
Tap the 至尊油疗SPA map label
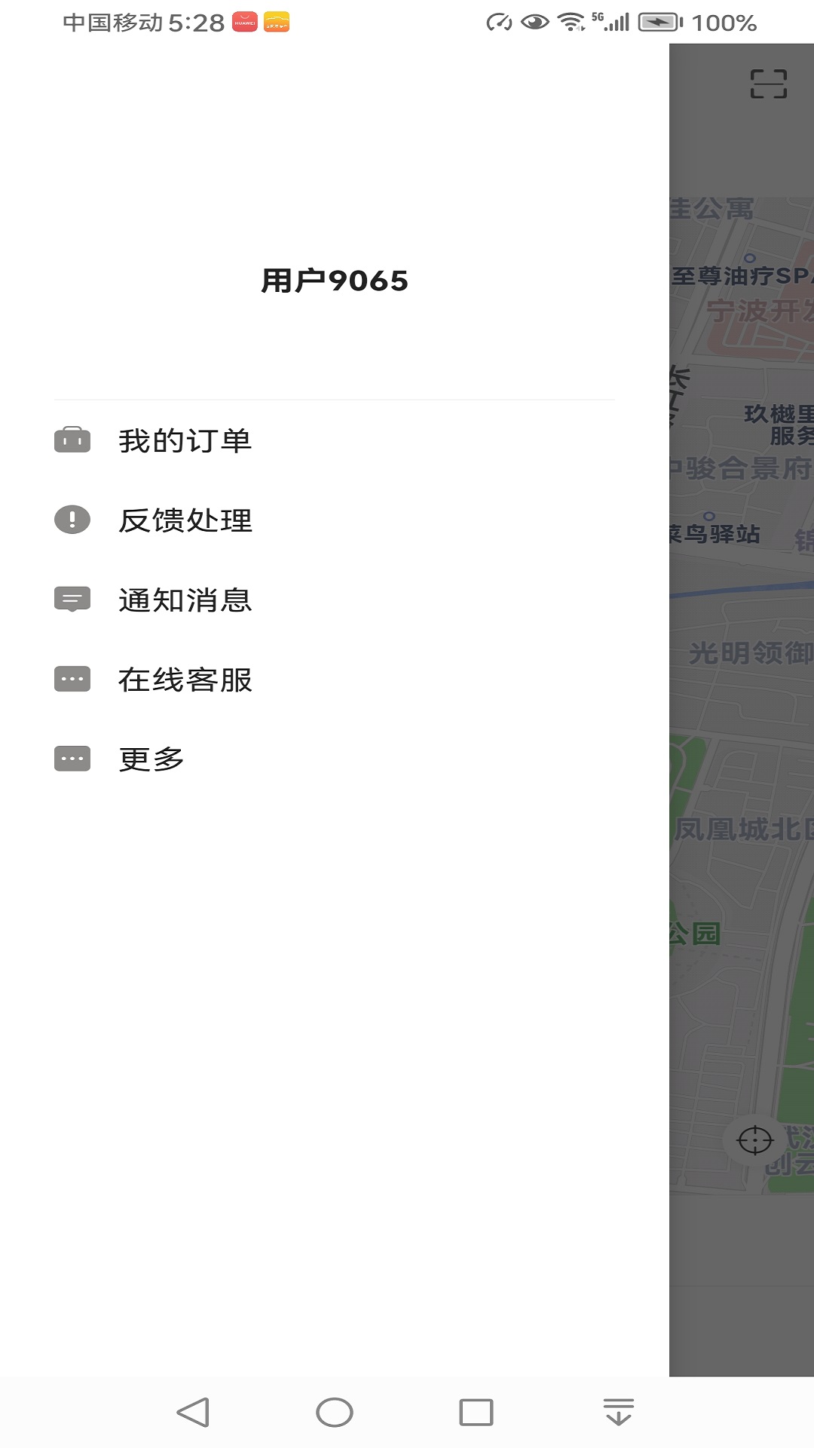742,276
